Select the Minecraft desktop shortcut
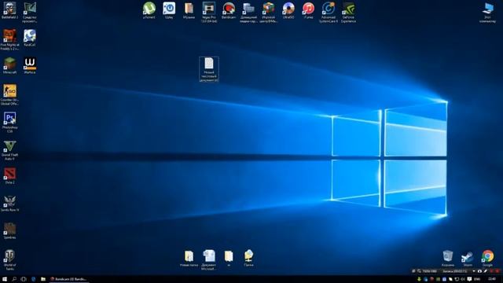Viewport: 503px width, 283px height. tap(10, 65)
